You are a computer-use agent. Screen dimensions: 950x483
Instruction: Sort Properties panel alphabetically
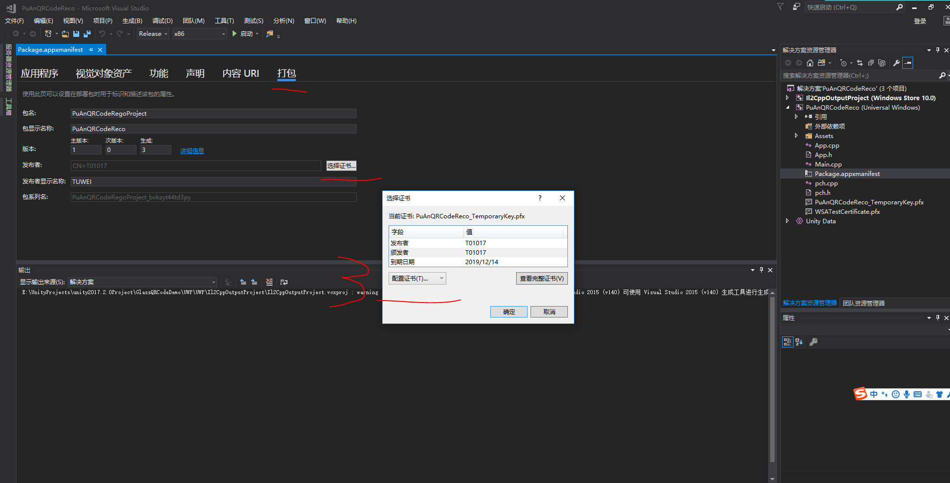click(x=799, y=342)
